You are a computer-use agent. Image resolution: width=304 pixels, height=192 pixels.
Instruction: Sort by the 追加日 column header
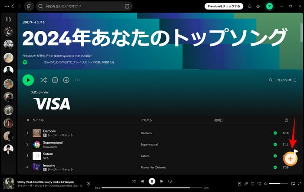[218, 120]
